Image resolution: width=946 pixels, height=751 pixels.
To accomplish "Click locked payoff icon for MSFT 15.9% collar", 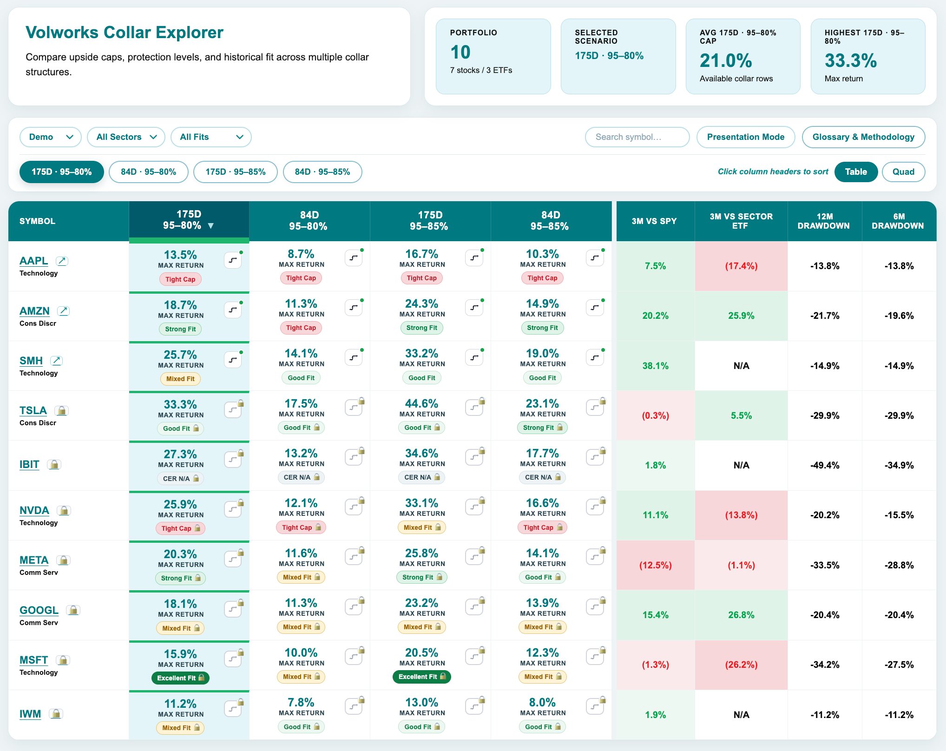I will point(233,659).
